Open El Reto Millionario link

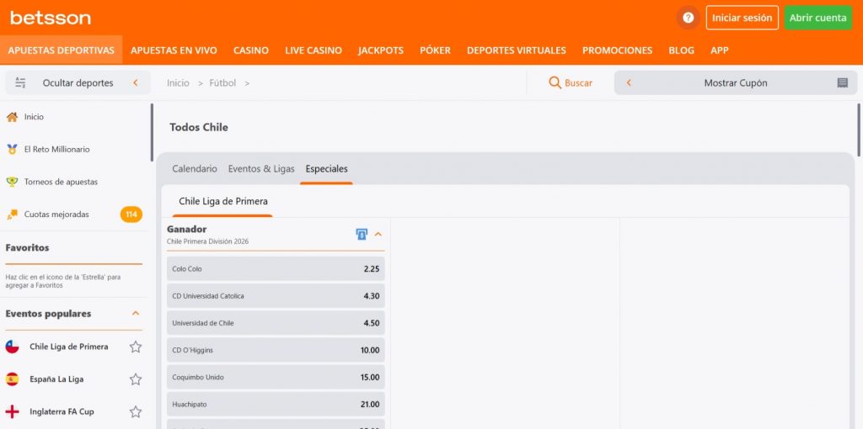coord(56,150)
